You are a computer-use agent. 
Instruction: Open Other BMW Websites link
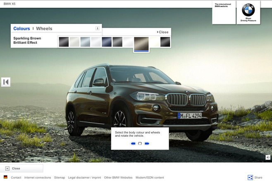point(118,178)
